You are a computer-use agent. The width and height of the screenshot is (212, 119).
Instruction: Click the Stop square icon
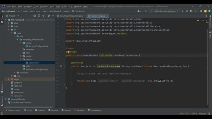tap(196, 11)
